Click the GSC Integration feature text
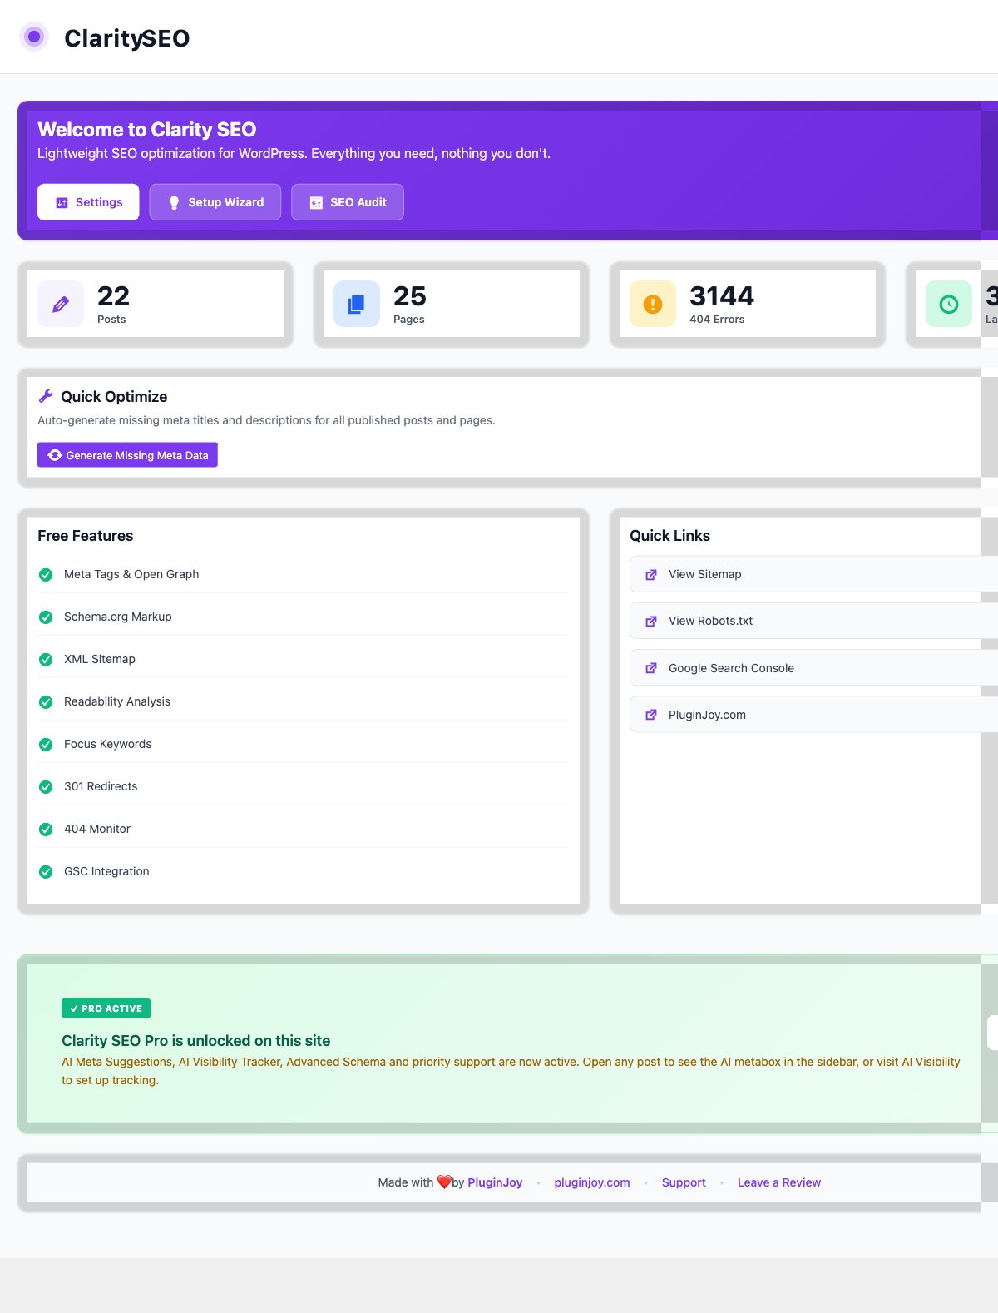Image resolution: width=998 pixels, height=1313 pixels. coord(106,871)
